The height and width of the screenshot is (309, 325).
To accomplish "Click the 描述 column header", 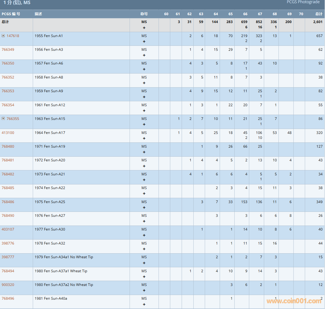I will (38, 14).
